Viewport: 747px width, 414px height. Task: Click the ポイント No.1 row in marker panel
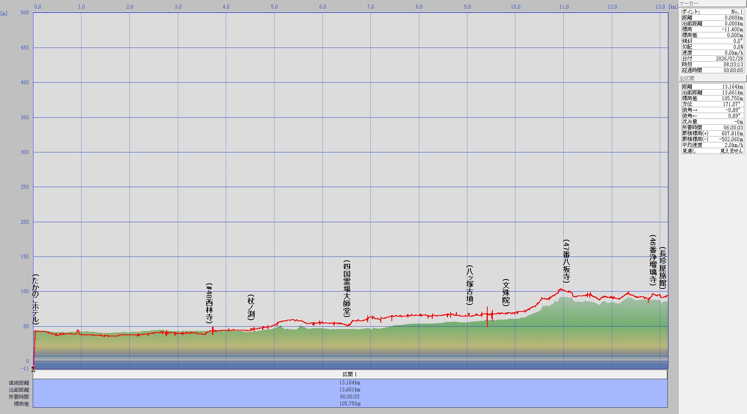(x=712, y=12)
